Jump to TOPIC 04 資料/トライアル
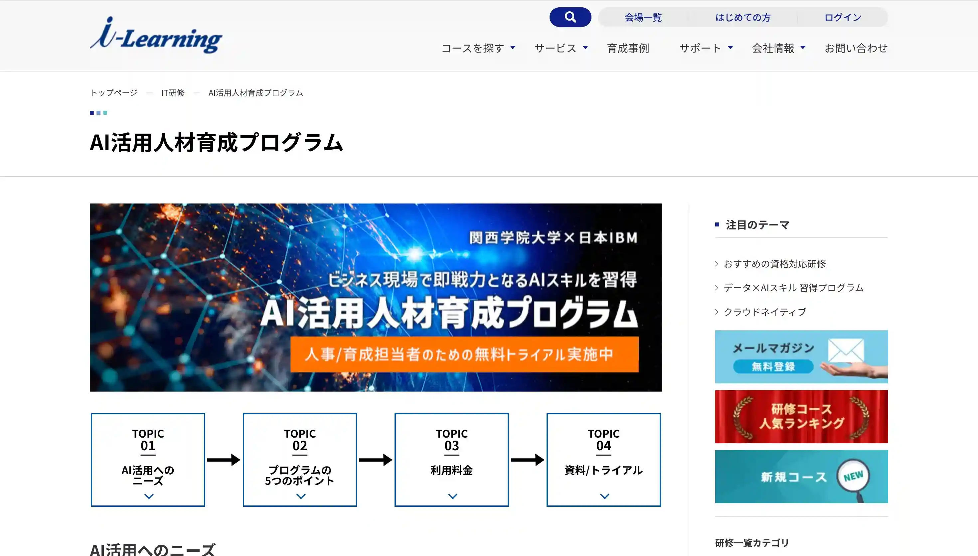Viewport: 978px width, 556px height. coord(603,460)
